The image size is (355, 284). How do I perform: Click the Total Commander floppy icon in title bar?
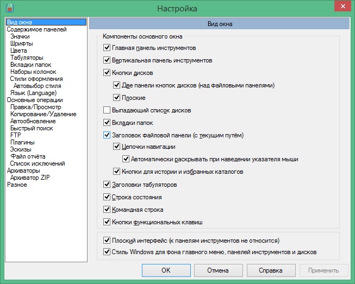click(10, 8)
